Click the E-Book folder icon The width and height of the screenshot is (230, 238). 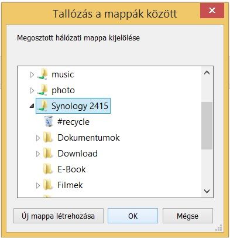(48, 169)
